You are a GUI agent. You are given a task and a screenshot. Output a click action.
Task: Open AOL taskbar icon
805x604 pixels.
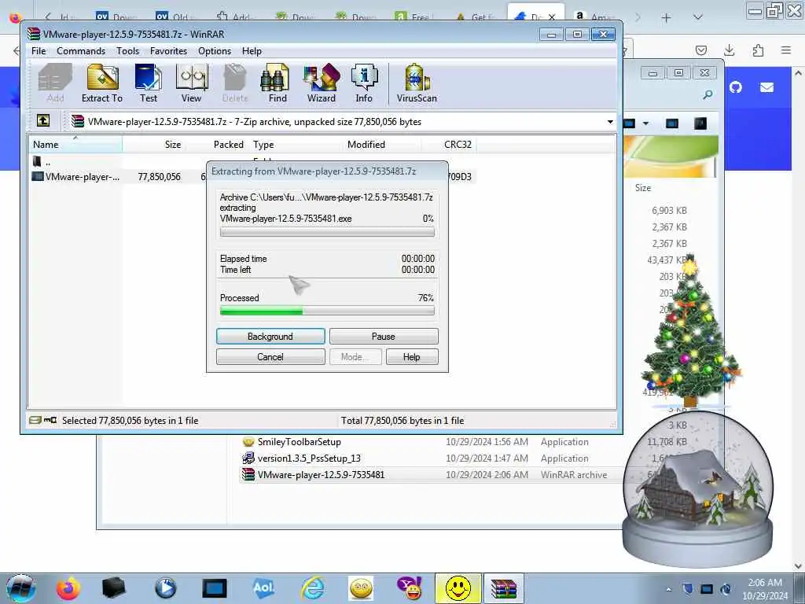263,588
